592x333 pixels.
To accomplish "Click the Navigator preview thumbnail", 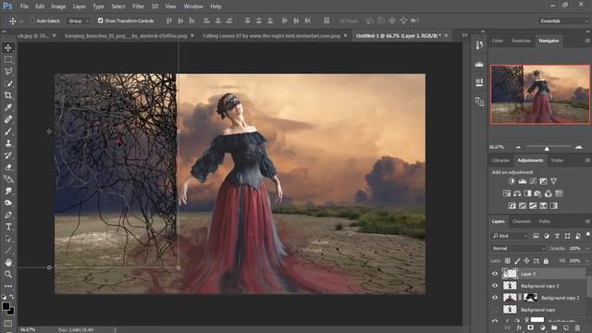I will pyautogui.click(x=539, y=94).
